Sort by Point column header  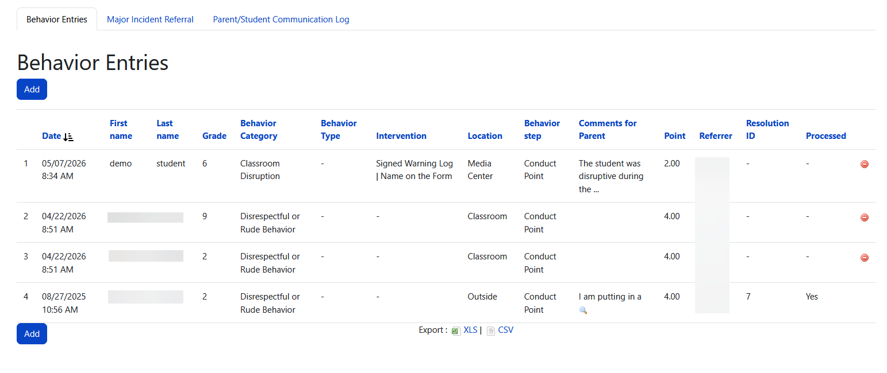pyautogui.click(x=675, y=136)
